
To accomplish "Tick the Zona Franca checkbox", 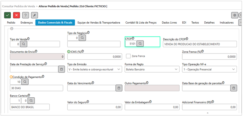I will click(128, 56).
